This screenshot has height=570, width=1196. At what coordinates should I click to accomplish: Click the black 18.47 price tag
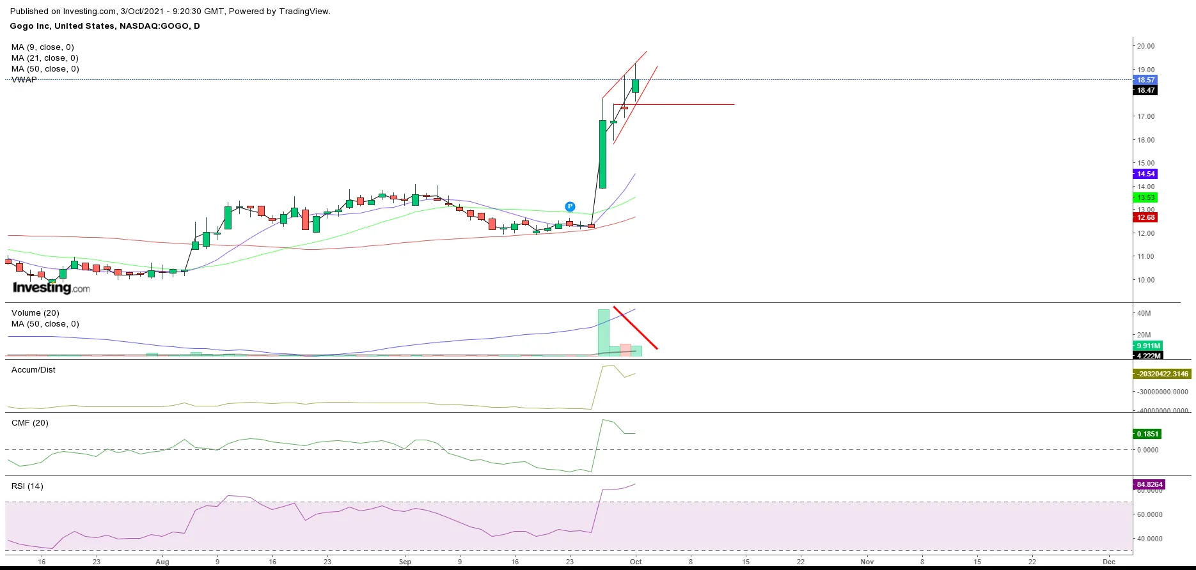click(x=1145, y=90)
